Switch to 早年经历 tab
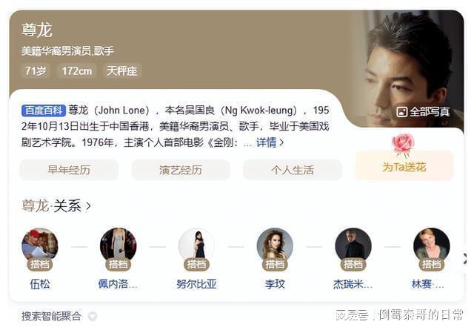Image resolution: width=474 pixels, height=330 pixels. point(69,170)
